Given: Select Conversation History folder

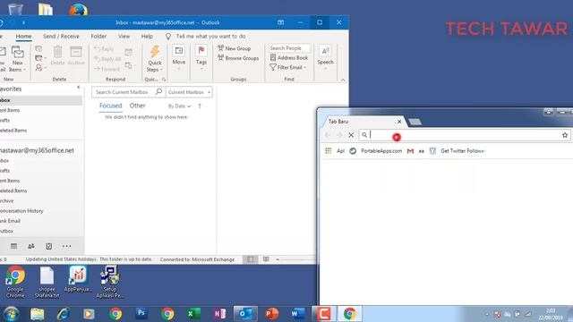Looking at the screenshot, I should (21, 211).
